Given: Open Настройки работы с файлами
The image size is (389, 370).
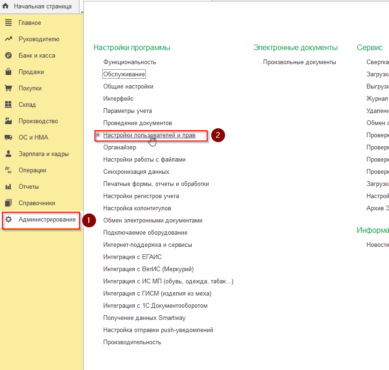Looking at the screenshot, I should pos(144,160).
